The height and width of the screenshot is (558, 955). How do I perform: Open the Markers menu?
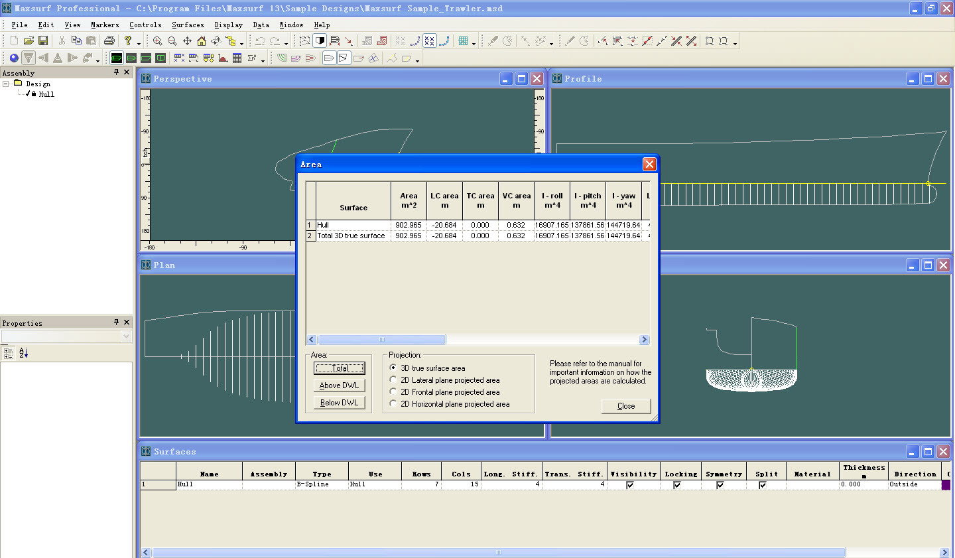point(105,25)
